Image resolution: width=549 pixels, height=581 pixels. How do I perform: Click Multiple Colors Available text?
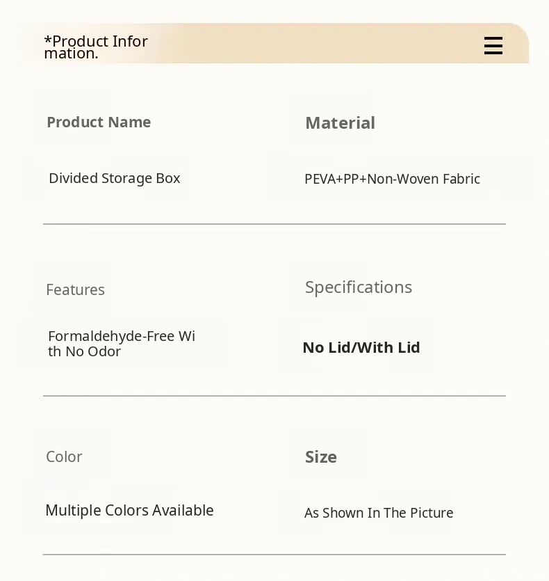click(x=129, y=511)
